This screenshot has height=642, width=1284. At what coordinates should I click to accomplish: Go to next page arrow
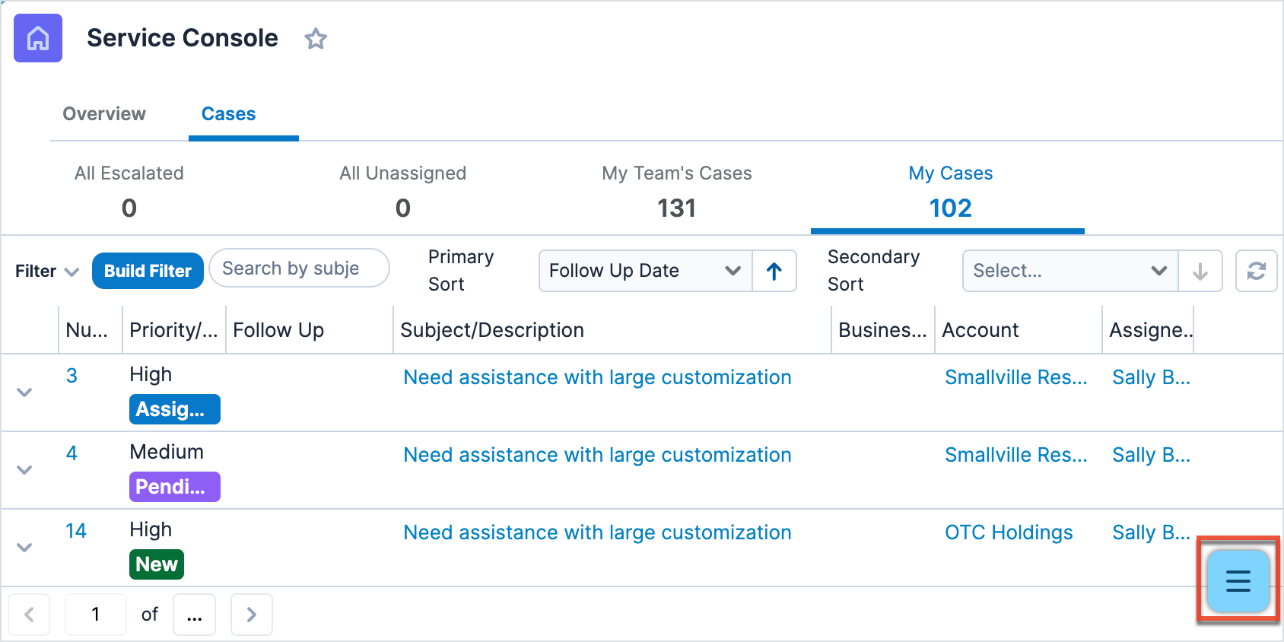(252, 614)
